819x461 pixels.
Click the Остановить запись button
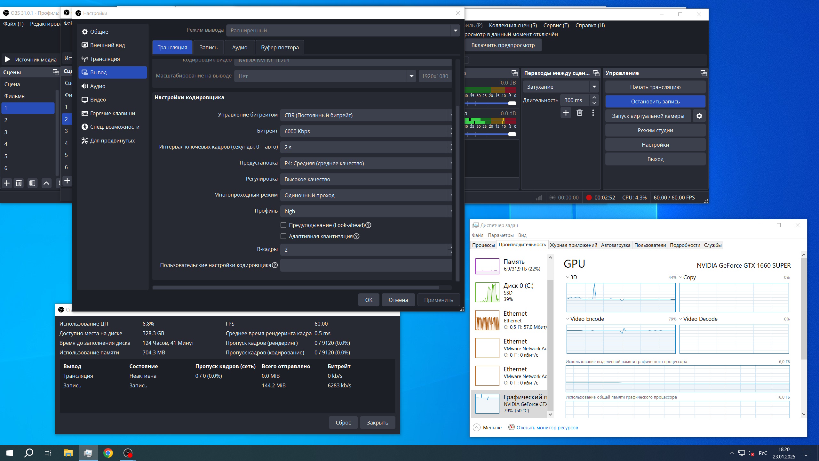[655, 101]
